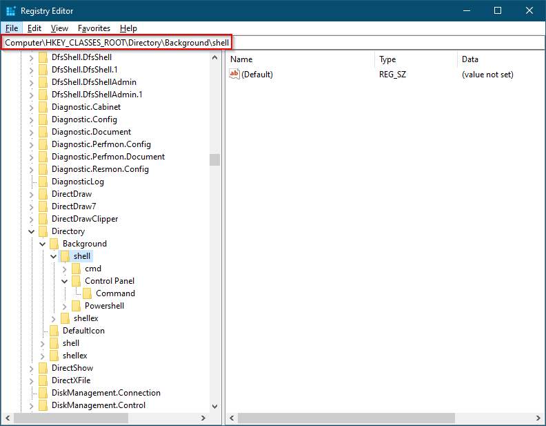Click the Directory folder icon
Viewport: 546px width, 426px height.
(x=43, y=231)
